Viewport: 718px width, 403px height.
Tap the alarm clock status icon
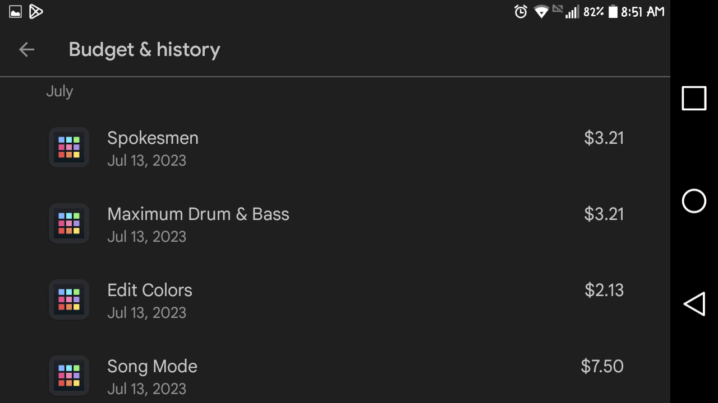[x=521, y=12]
